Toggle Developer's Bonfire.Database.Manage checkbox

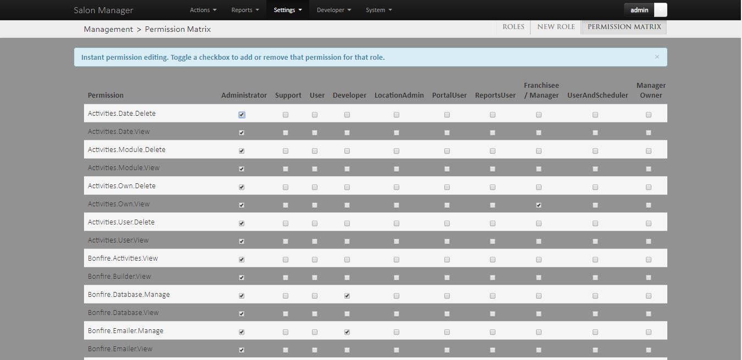(x=347, y=295)
